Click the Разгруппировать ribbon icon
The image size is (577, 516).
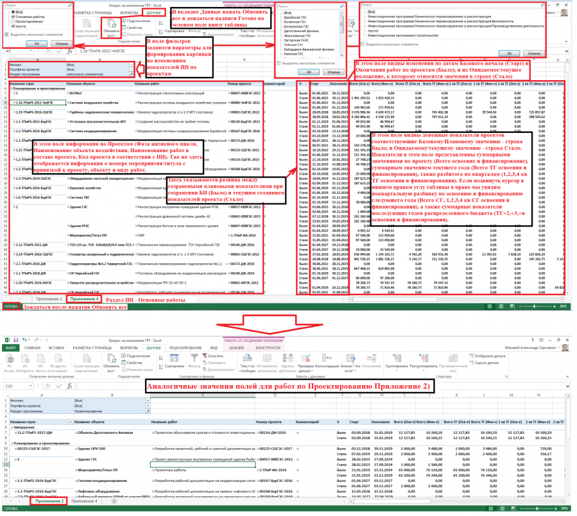click(424, 359)
